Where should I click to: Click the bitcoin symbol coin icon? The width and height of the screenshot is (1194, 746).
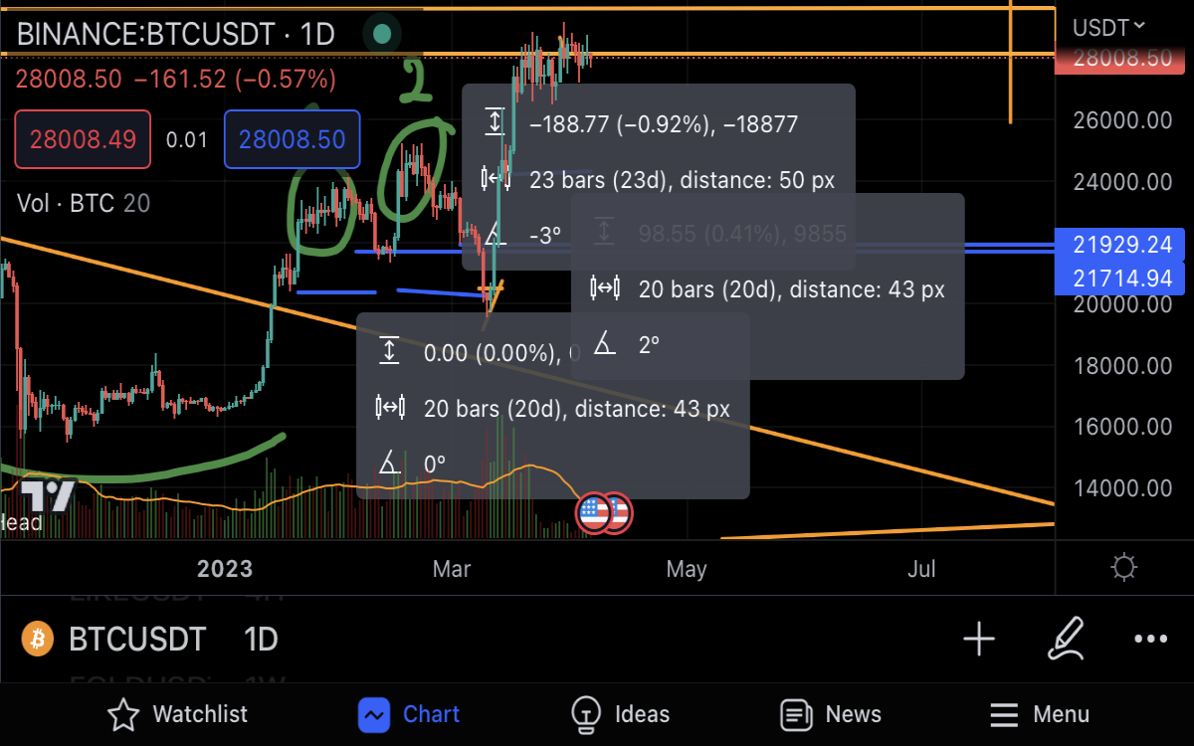38,639
